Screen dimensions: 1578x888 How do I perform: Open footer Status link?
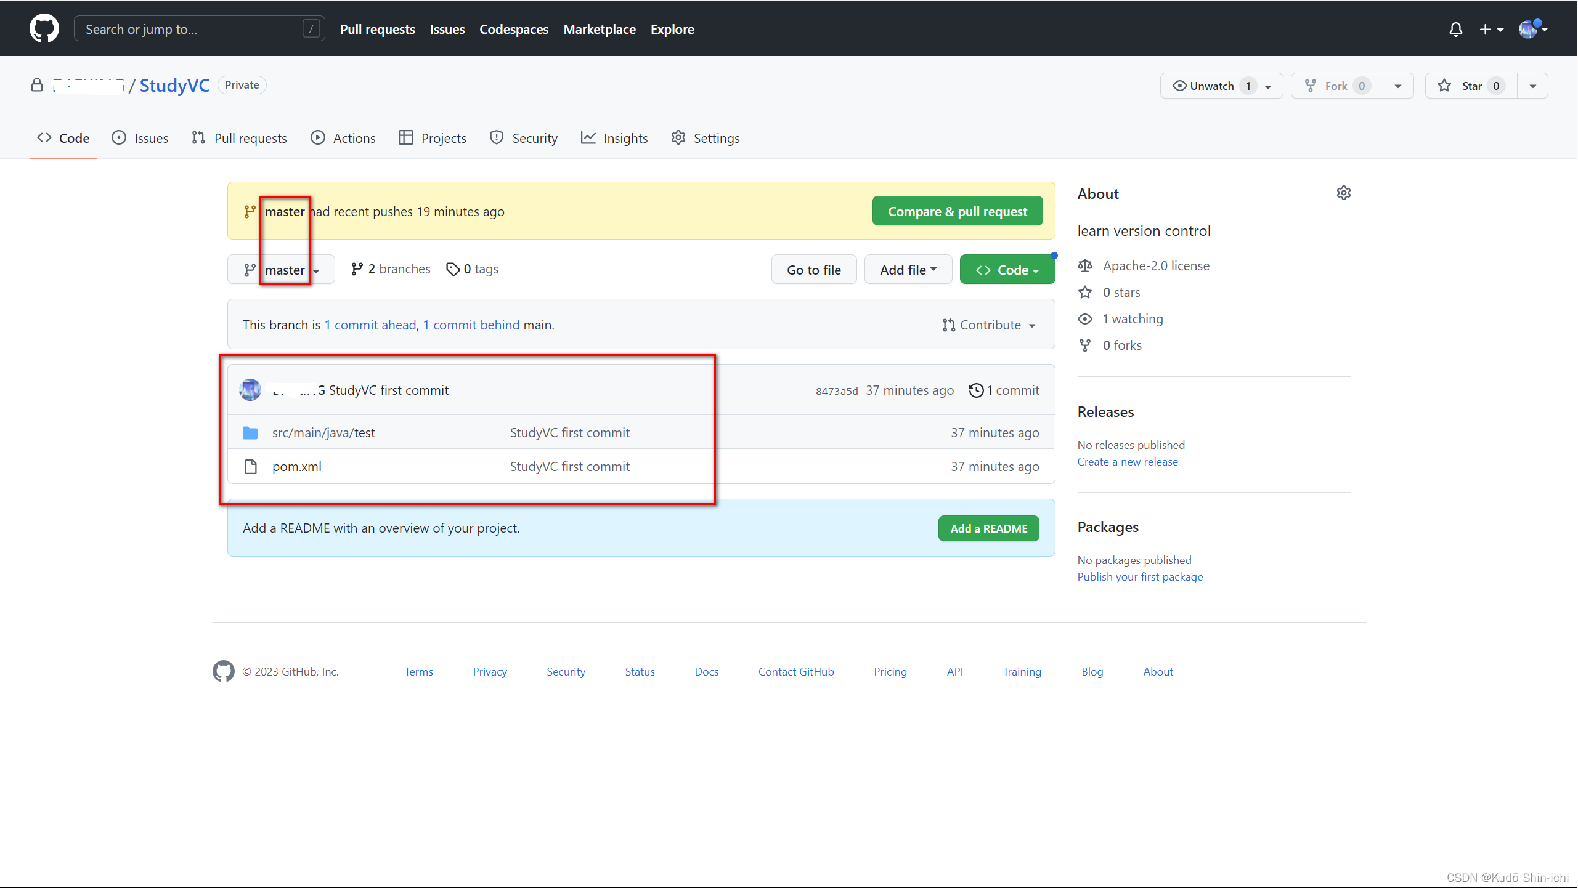tap(640, 672)
